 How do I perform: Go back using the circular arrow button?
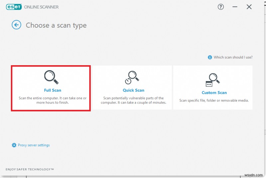point(16,25)
